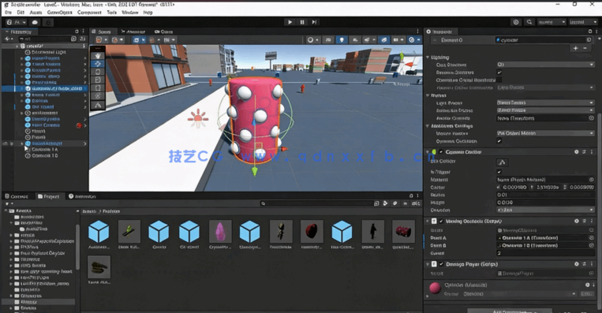Select the Rotate tool in the Scene overlay

pyautogui.click(x=98, y=72)
